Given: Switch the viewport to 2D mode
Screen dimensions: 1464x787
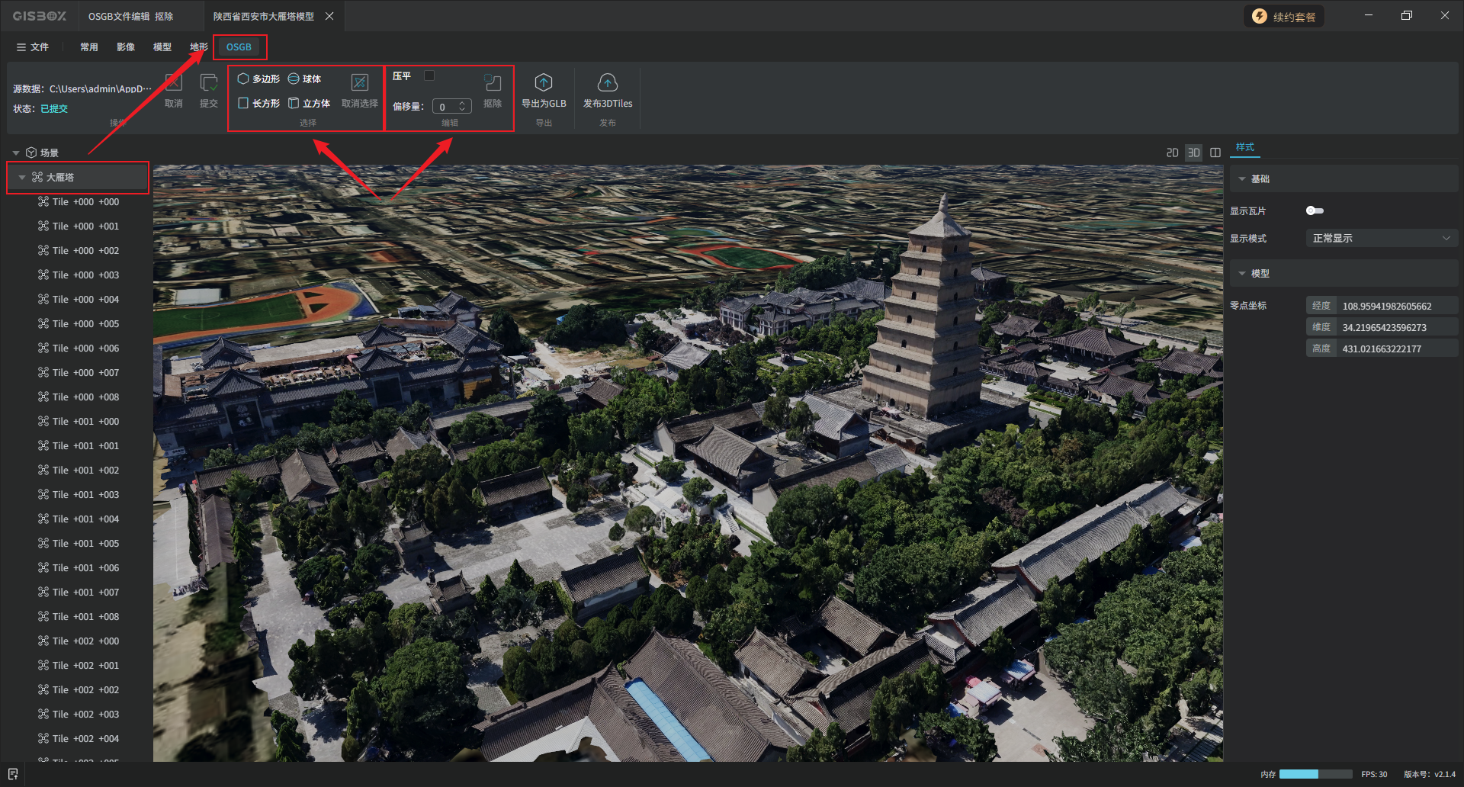Looking at the screenshot, I should 1172,153.
